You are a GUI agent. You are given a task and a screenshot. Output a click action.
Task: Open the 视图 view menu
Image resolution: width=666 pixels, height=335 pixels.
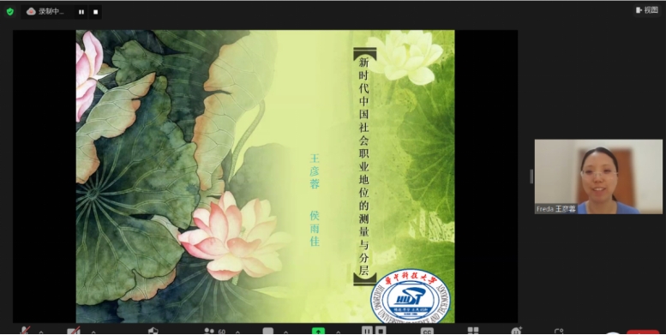[x=647, y=10]
